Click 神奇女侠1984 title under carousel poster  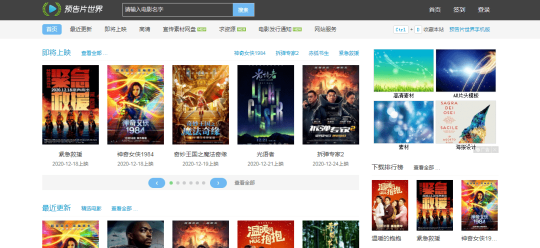tap(135, 154)
